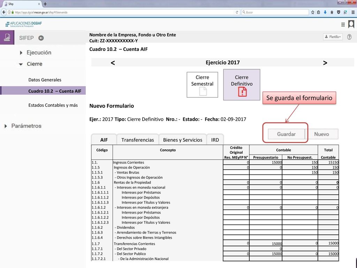This screenshot has height=268, width=357.
Task: Open the IRD tab
Action: pyautogui.click(x=215, y=140)
